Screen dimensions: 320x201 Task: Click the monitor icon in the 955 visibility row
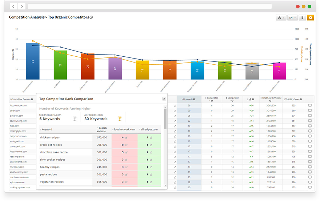(x=310, y=105)
